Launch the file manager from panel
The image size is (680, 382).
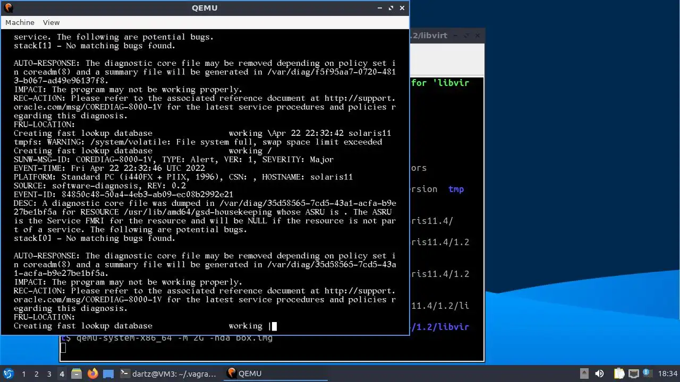(x=76, y=374)
